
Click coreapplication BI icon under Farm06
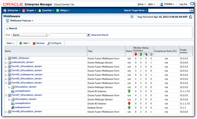tap(13, 91)
